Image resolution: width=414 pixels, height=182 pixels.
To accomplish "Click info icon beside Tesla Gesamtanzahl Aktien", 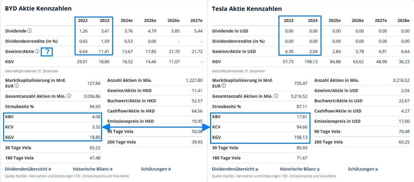I will click(x=276, y=96).
